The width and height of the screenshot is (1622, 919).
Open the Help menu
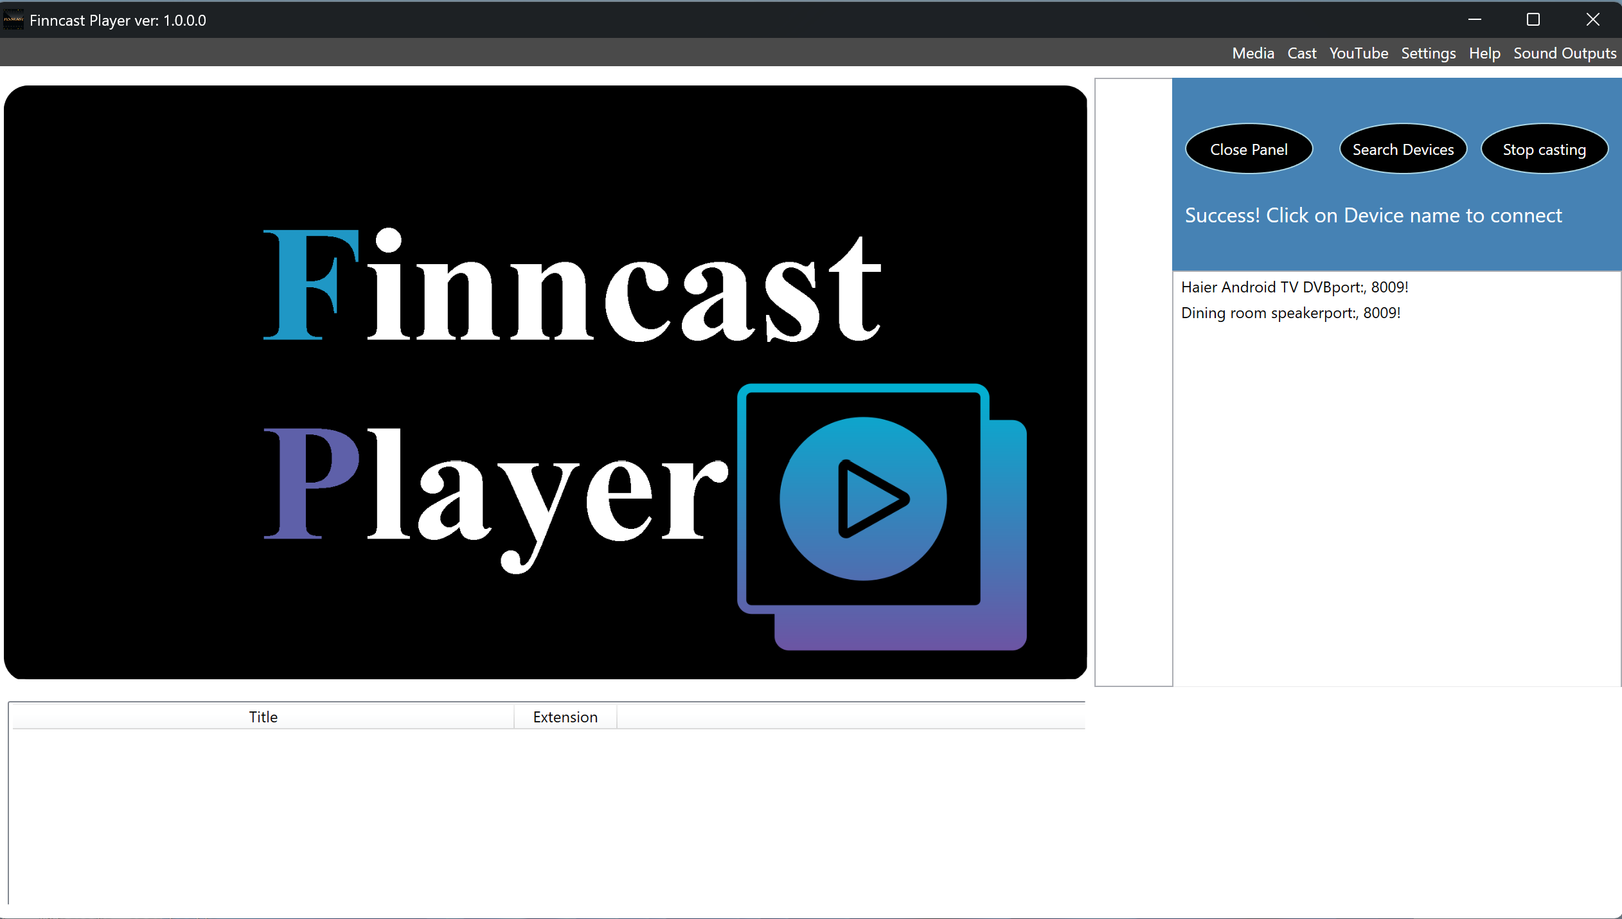(x=1484, y=53)
